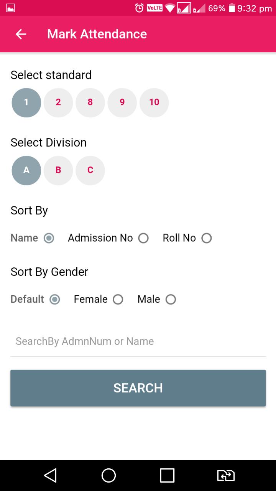Select standard 2 chip
Screen dimensions: 276x491
58,102
